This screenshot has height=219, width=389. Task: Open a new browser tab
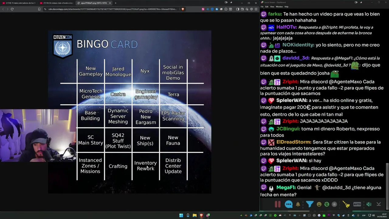pos(115,3)
